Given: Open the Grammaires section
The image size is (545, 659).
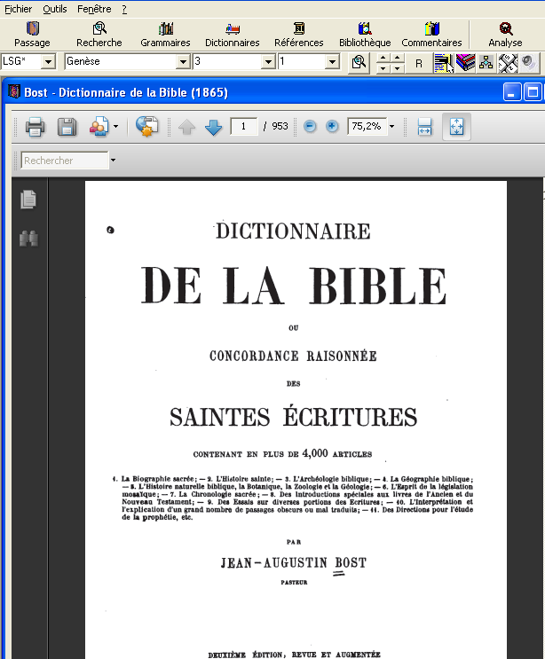Looking at the screenshot, I should pos(165,35).
